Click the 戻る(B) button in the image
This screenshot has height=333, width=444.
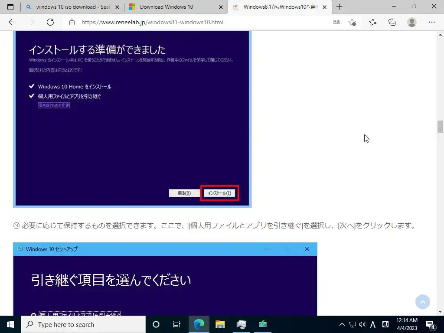[184, 193]
